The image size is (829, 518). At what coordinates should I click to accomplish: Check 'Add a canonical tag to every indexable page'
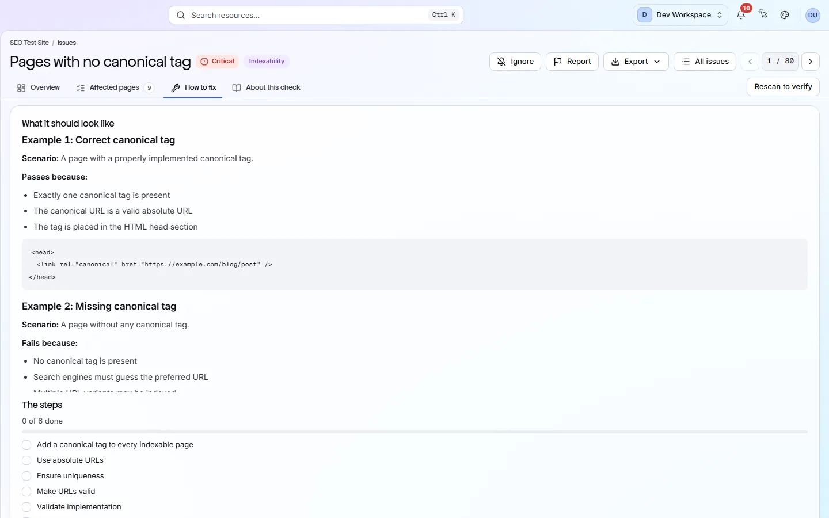click(26, 445)
